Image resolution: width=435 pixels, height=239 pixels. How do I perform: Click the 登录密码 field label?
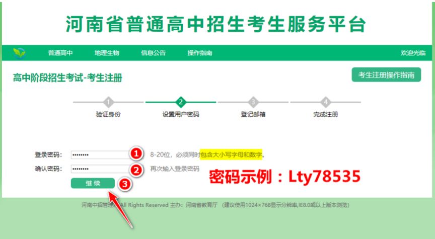[x=48, y=154]
